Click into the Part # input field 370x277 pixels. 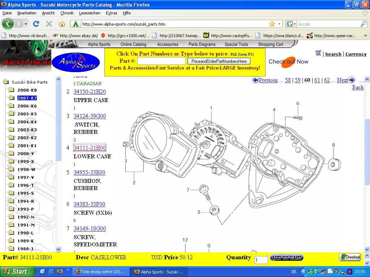point(162,61)
